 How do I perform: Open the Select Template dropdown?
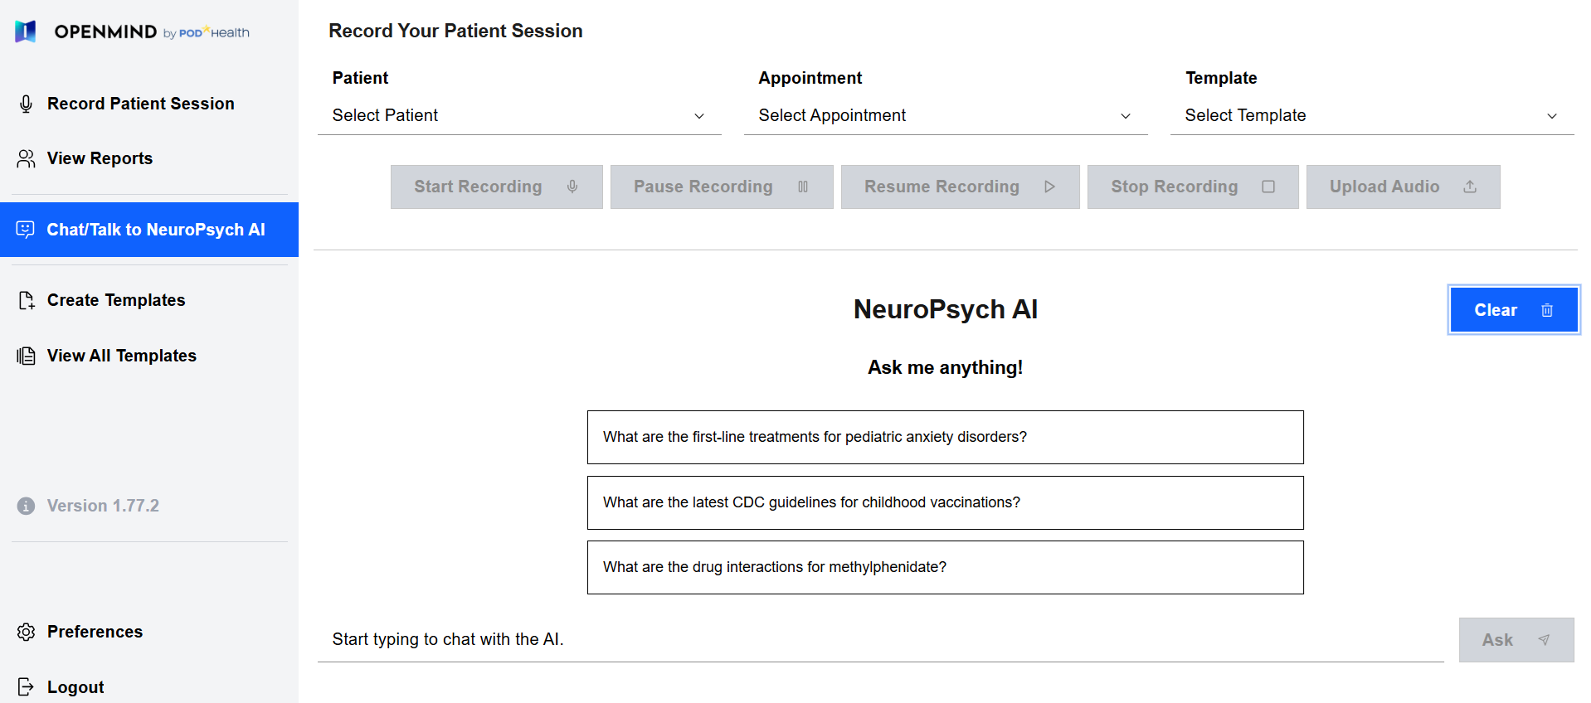[x=1371, y=116]
